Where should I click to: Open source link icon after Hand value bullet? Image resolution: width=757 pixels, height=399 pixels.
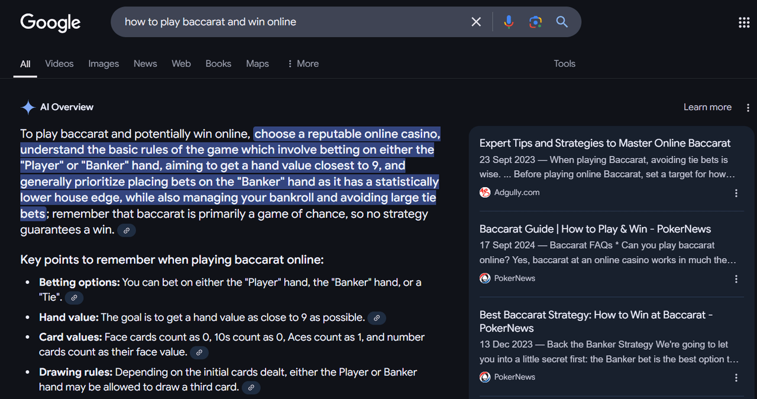(x=377, y=318)
